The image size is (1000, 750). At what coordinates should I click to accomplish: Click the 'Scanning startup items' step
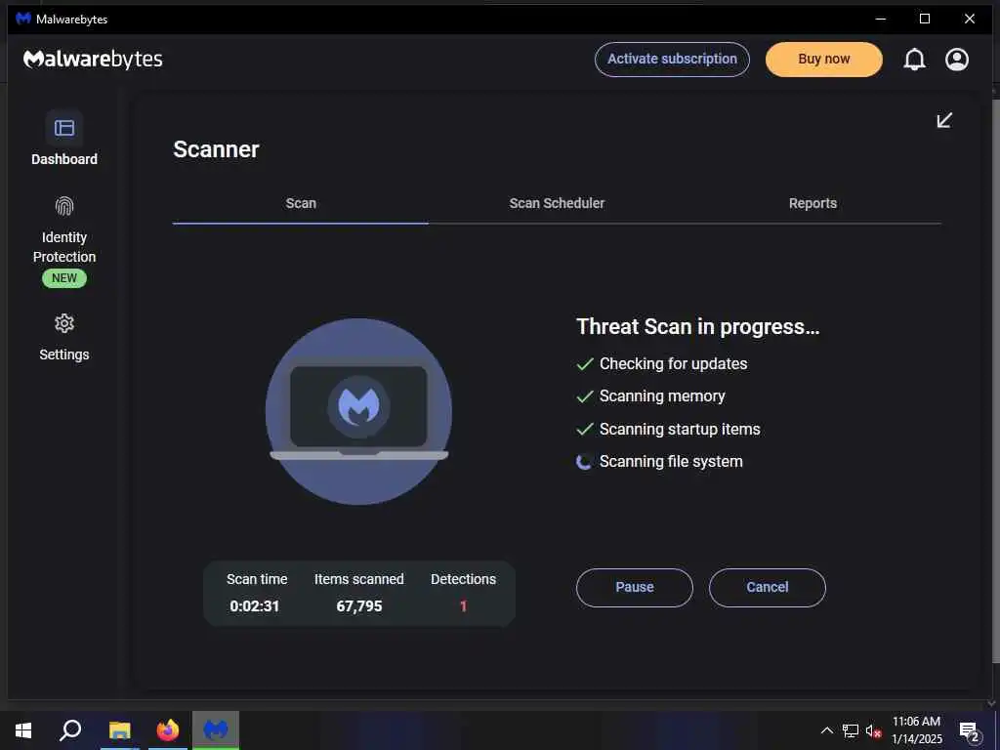point(680,430)
